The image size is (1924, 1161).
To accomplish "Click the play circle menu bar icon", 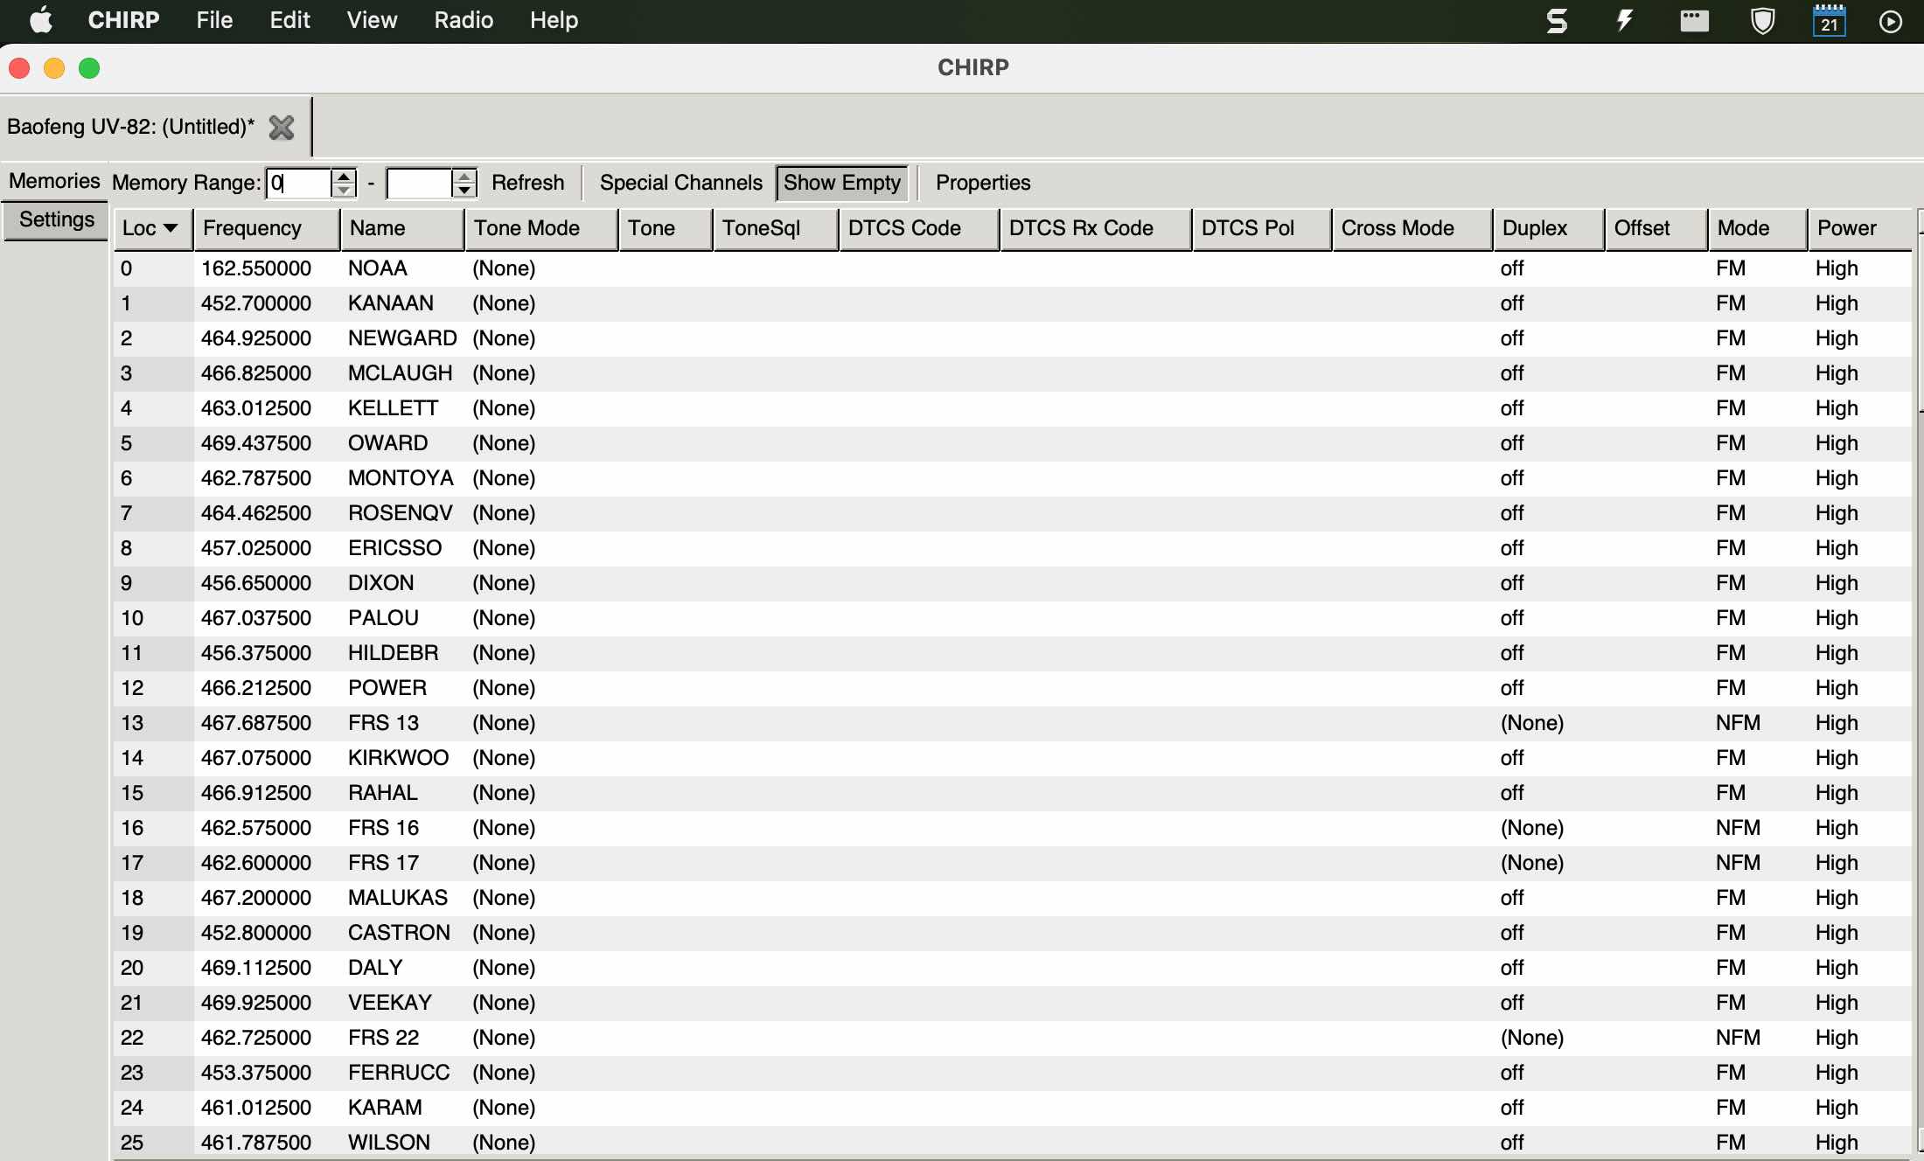I will click(1891, 21).
